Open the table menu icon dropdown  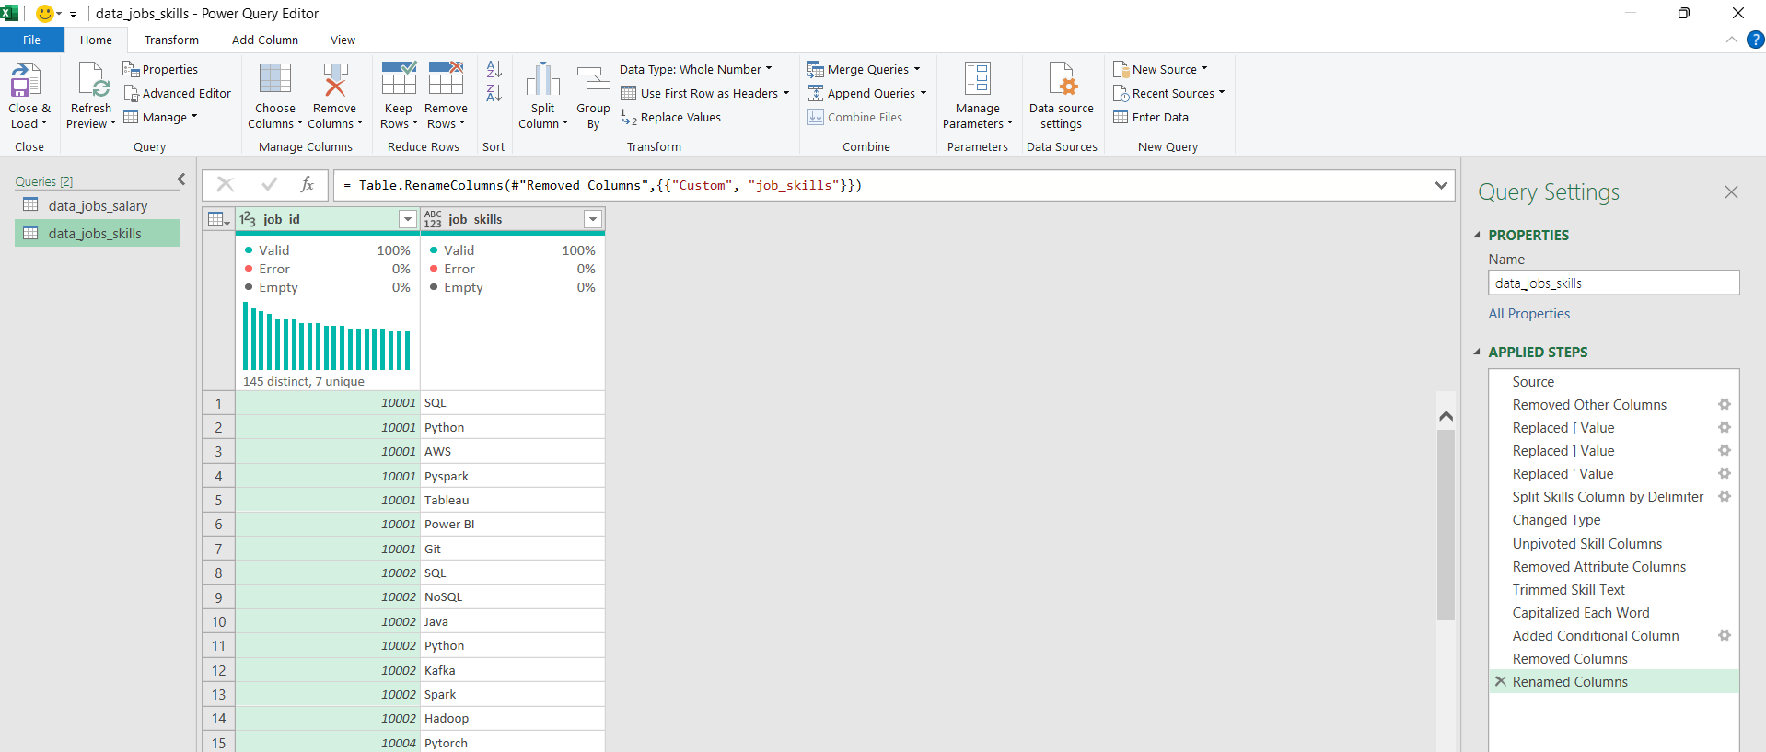[218, 219]
